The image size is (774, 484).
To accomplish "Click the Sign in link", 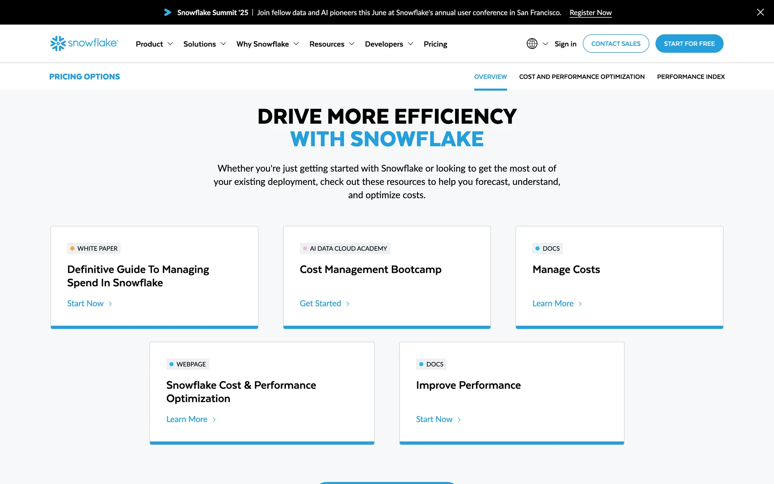I will click(565, 44).
